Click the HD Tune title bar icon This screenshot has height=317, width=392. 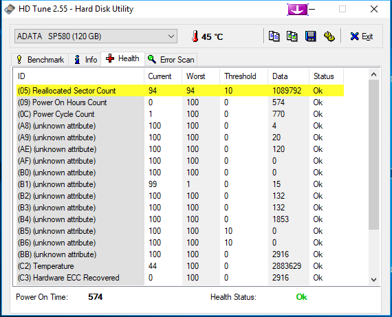click(x=10, y=9)
